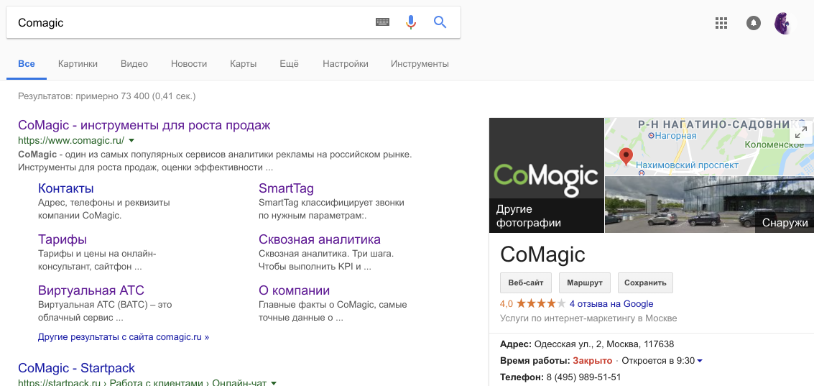Open the О компании sitelink

point(294,290)
